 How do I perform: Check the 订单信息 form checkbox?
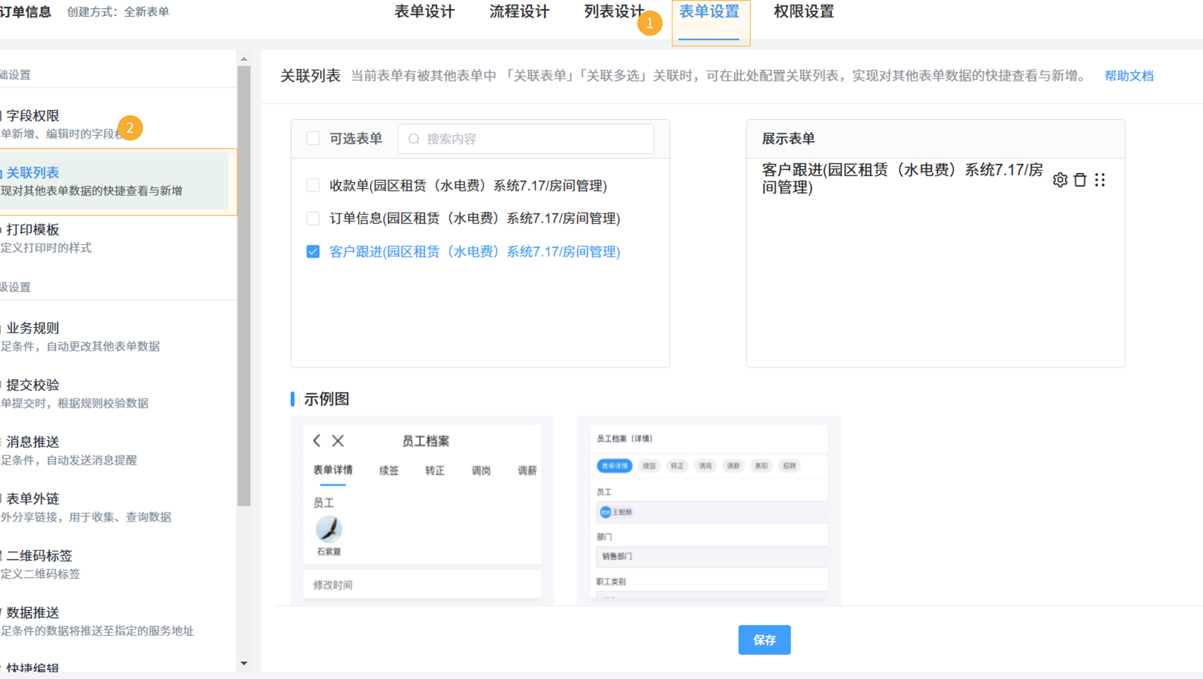click(313, 218)
